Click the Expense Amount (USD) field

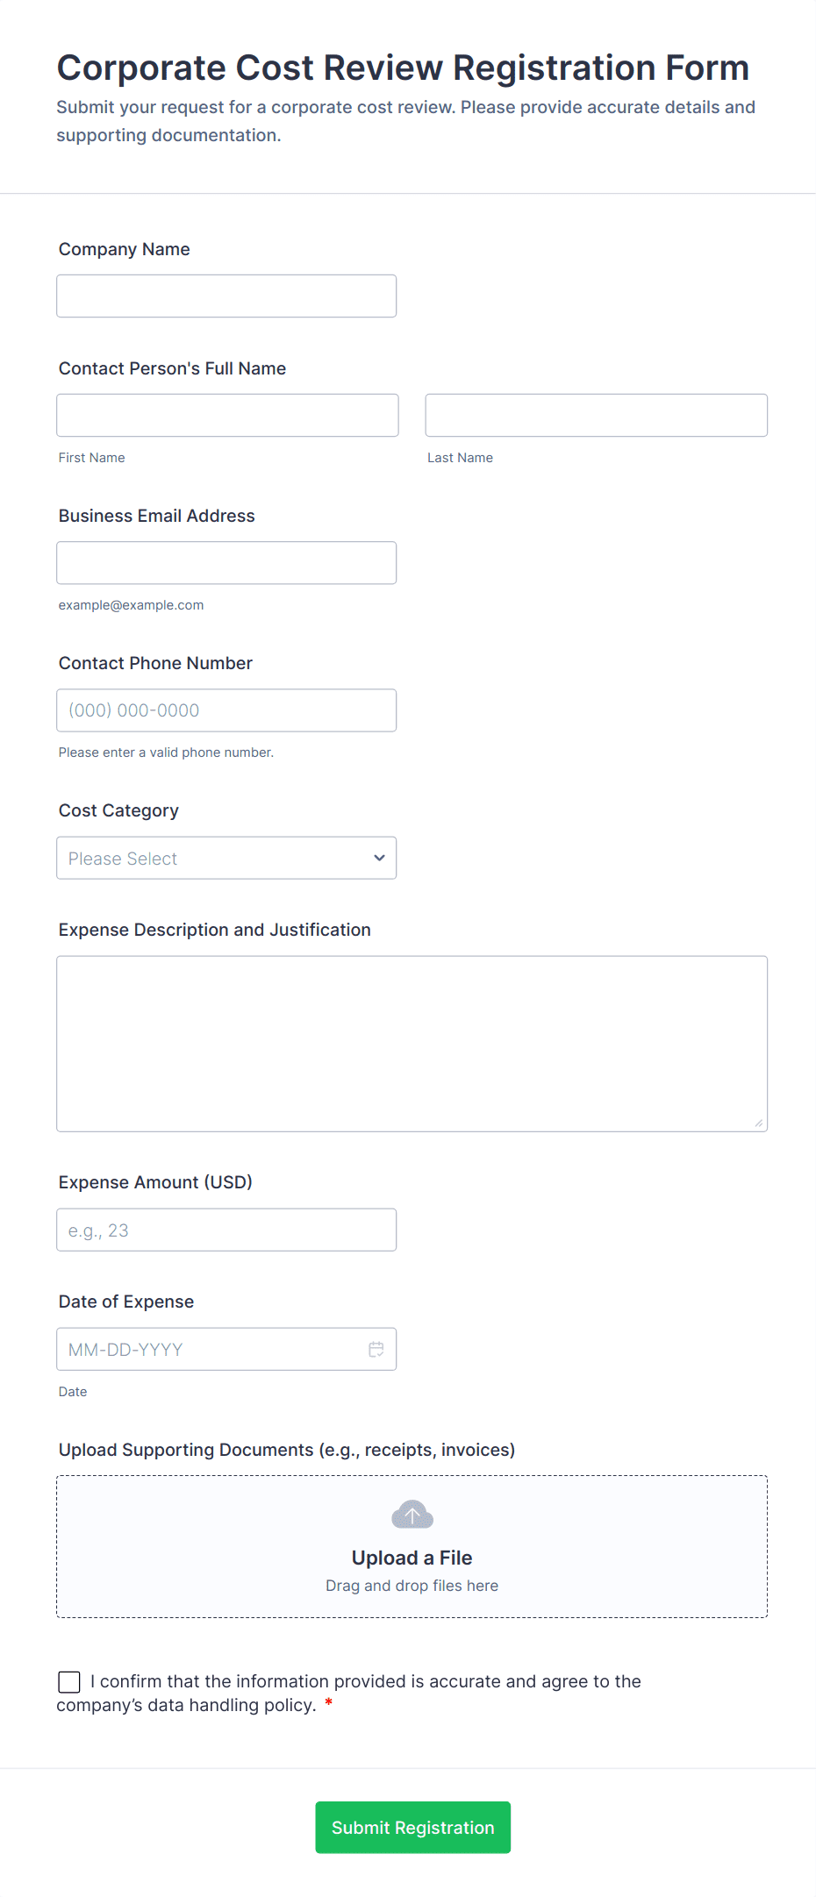[226, 1230]
